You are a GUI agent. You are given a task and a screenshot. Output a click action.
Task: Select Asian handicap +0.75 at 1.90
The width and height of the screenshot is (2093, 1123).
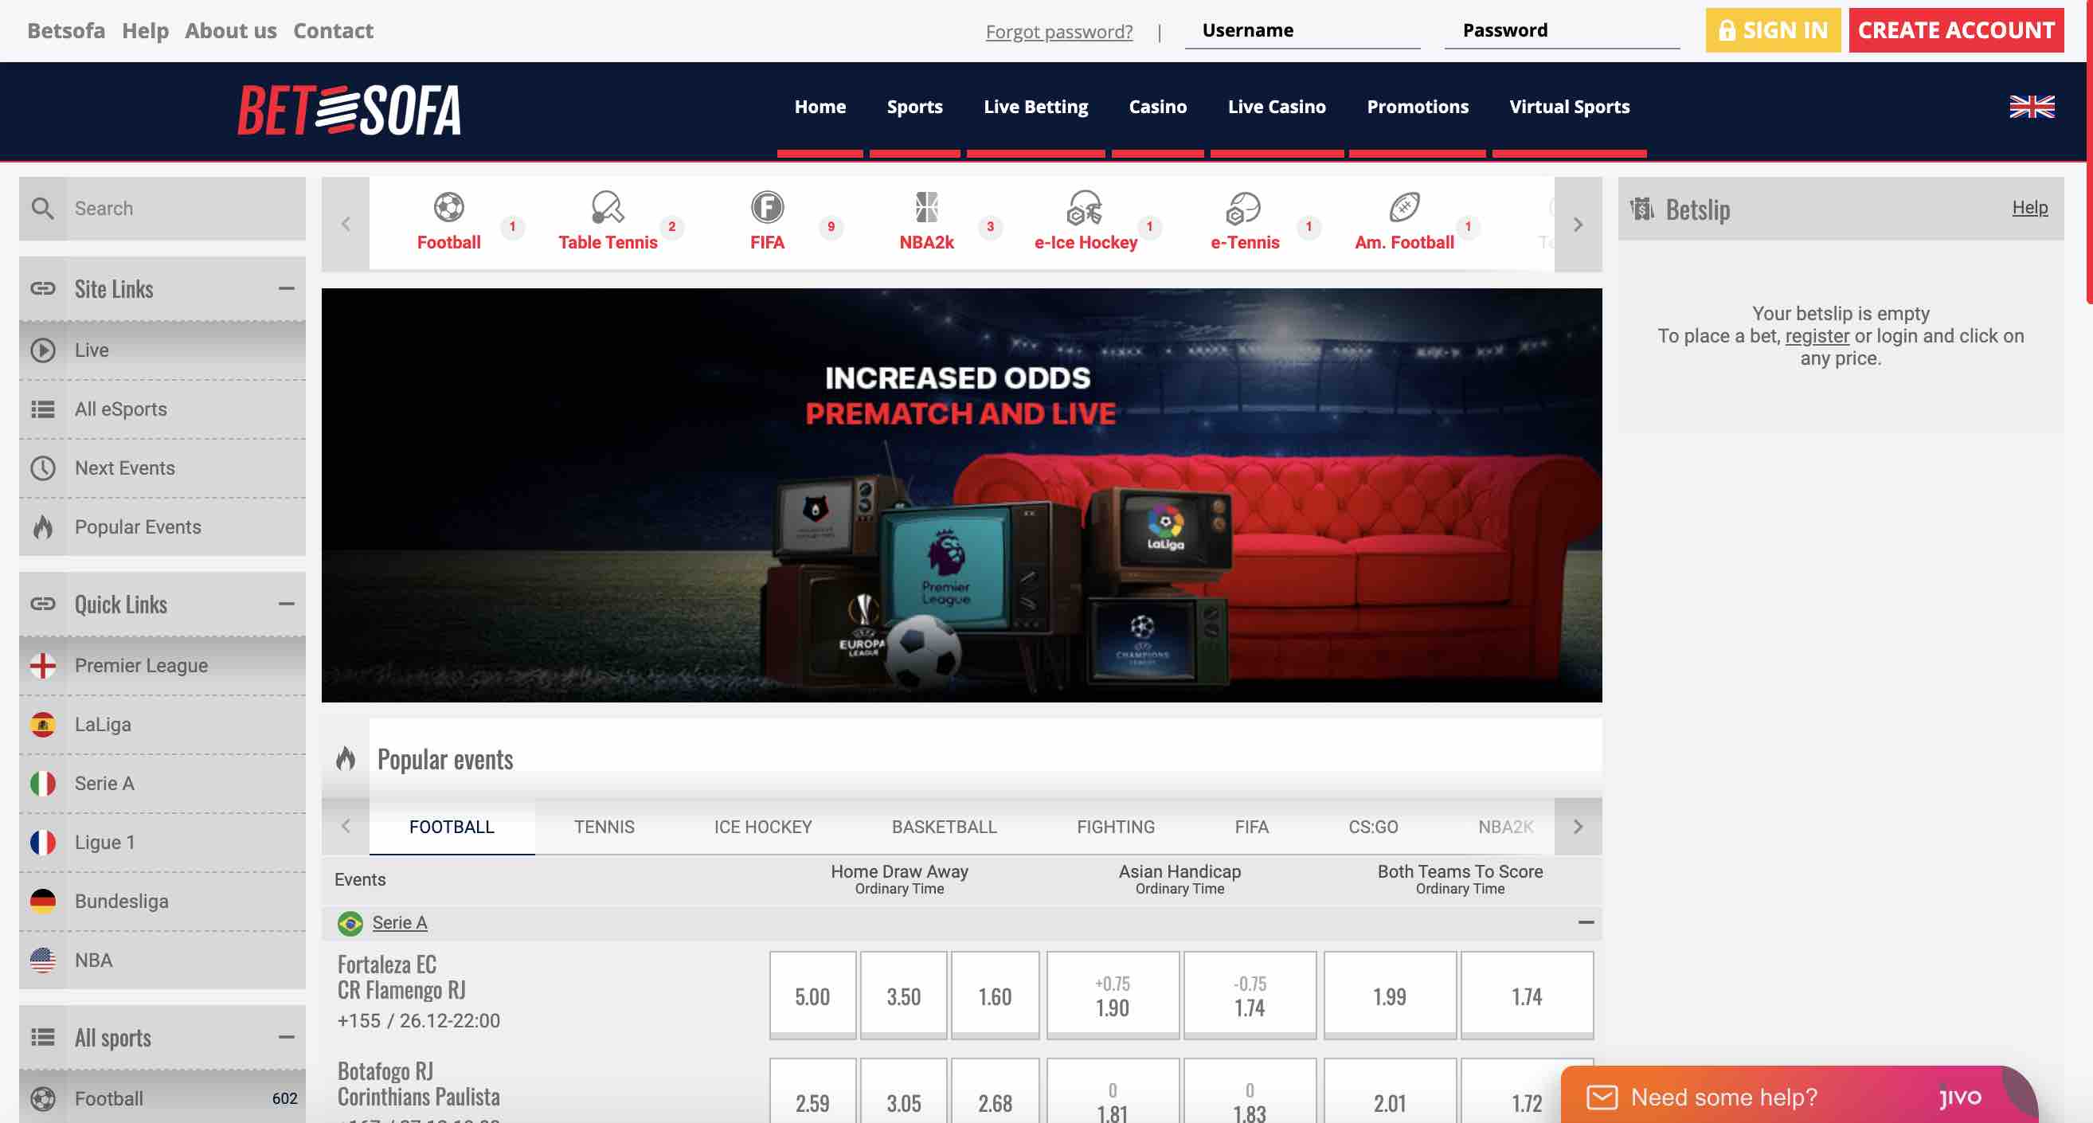[1113, 996]
